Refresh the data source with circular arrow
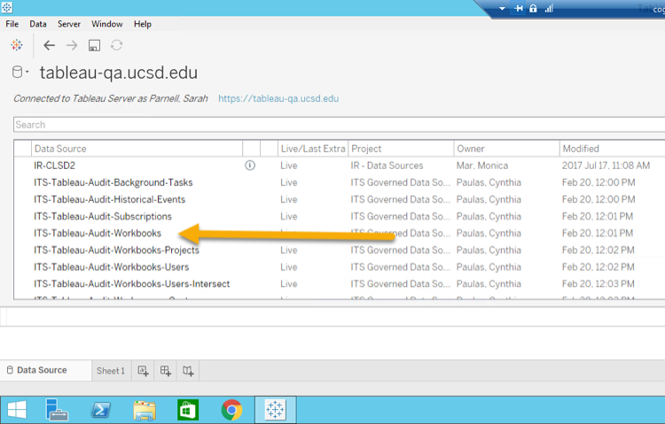The height and width of the screenshot is (424, 665). tap(117, 45)
